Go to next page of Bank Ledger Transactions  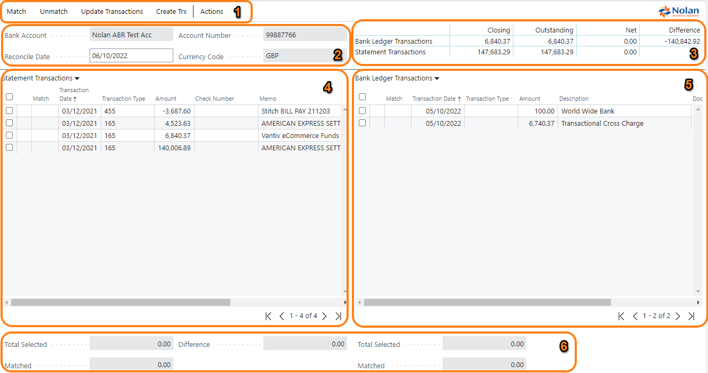point(678,316)
